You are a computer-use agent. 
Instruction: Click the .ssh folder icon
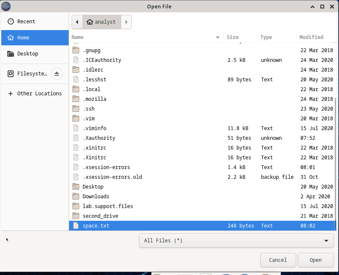(x=76, y=108)
